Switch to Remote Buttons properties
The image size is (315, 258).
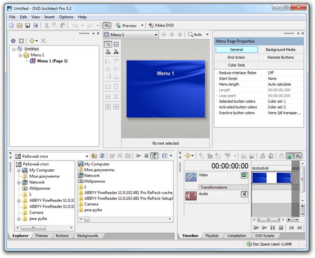coord(281,57)
